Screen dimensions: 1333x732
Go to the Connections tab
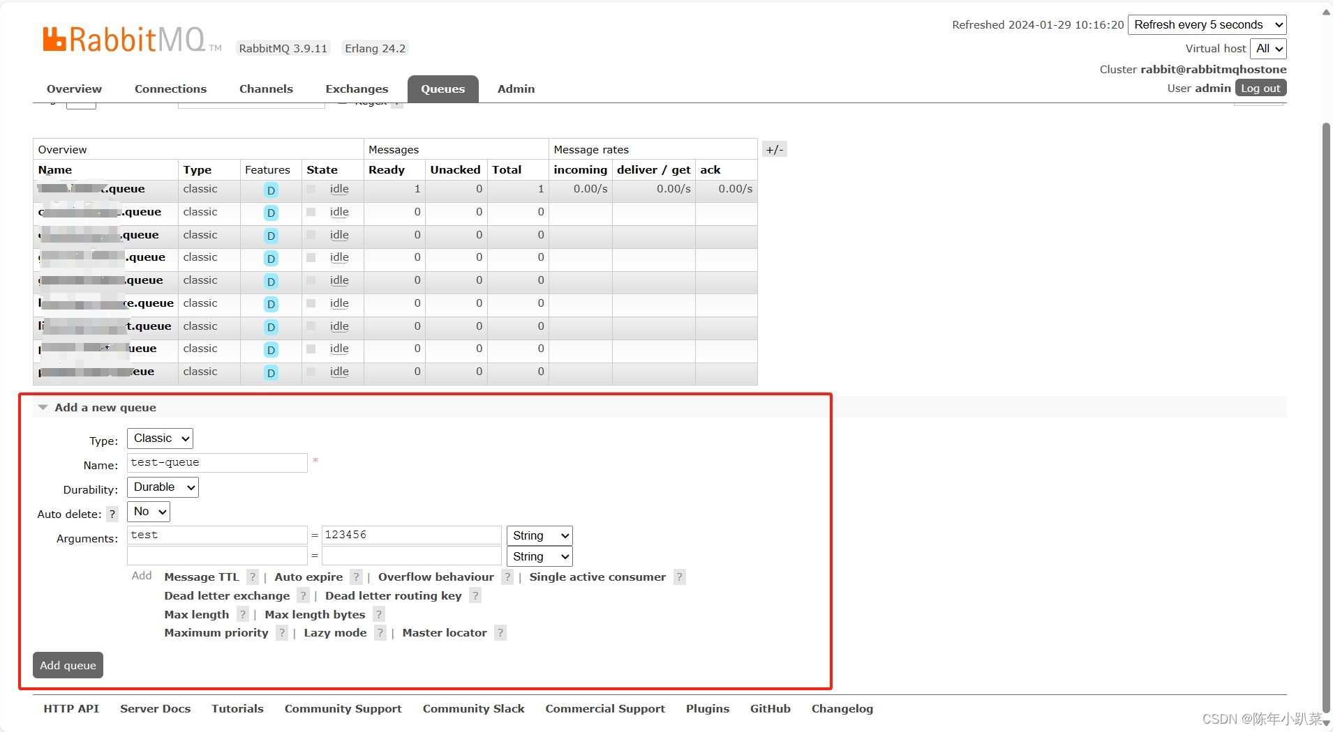point(170,89)
